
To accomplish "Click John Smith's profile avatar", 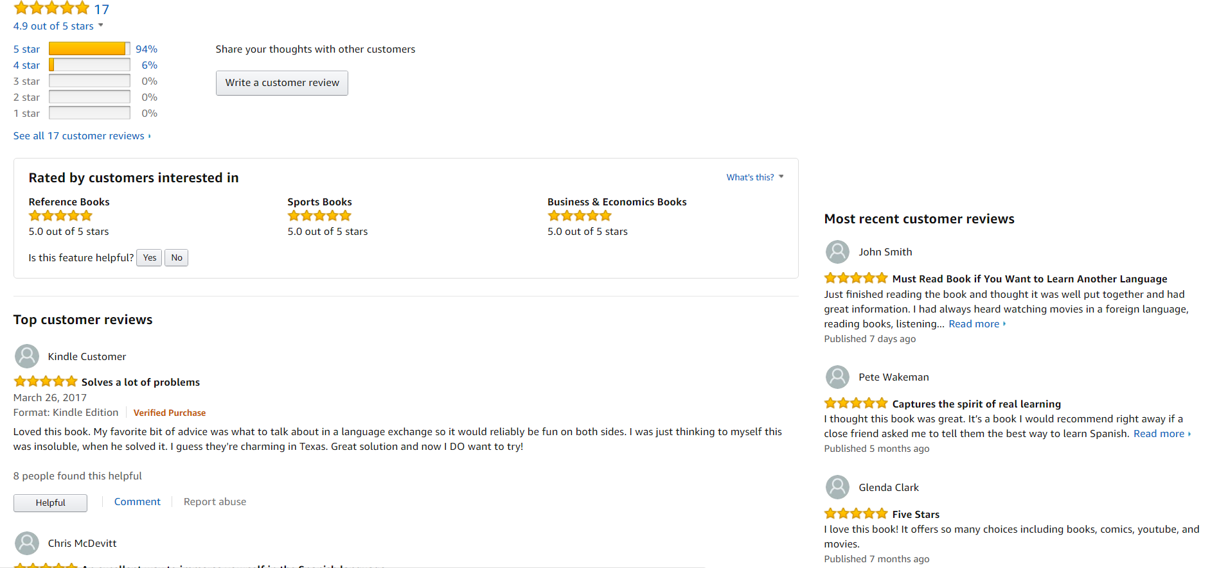I will [837, 252].
